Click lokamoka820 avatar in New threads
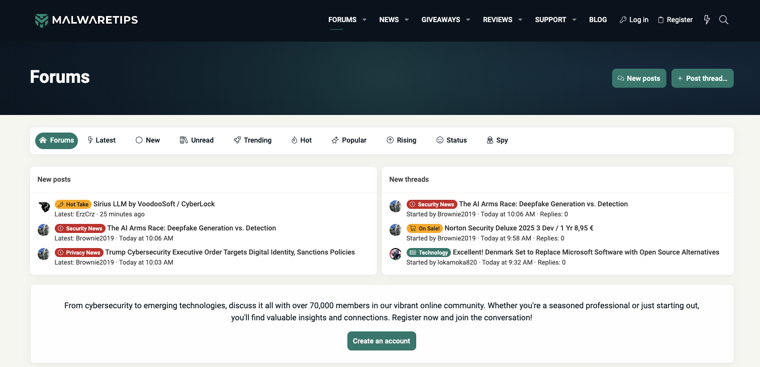 pos(396,255)
